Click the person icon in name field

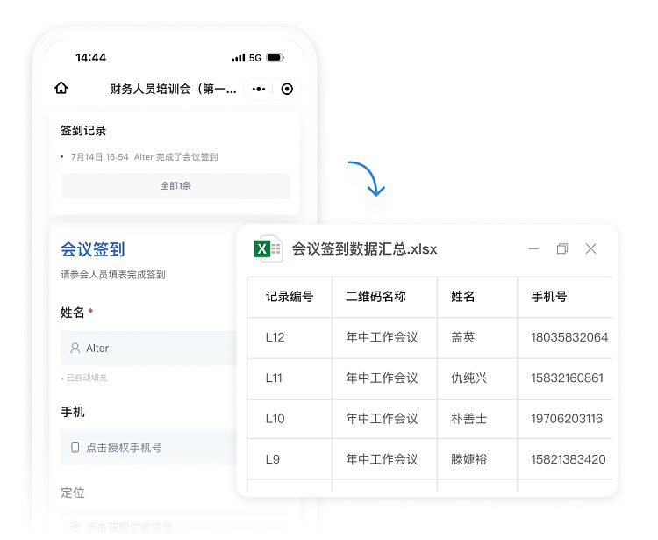(x=75, y=349)
